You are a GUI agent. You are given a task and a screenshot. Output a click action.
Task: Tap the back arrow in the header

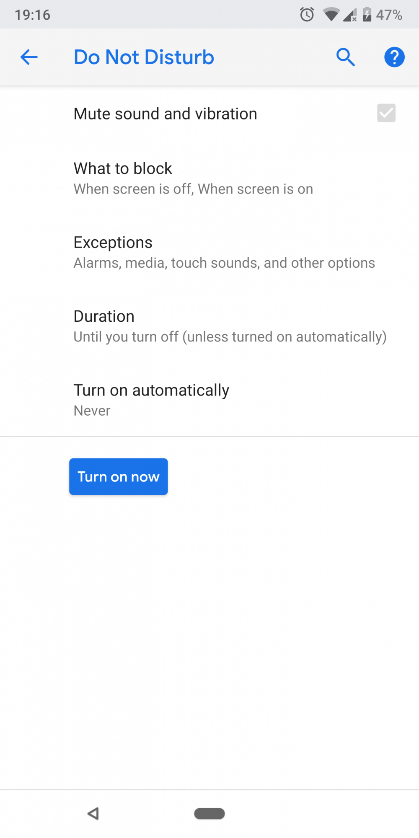pos(29,57)
